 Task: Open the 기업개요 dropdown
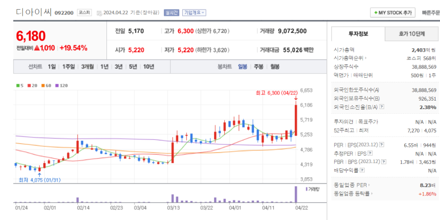point(194,13)
